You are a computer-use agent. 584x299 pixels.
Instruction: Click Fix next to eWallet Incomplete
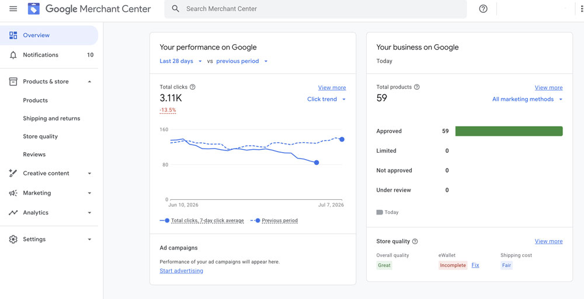tap(475, 265)
